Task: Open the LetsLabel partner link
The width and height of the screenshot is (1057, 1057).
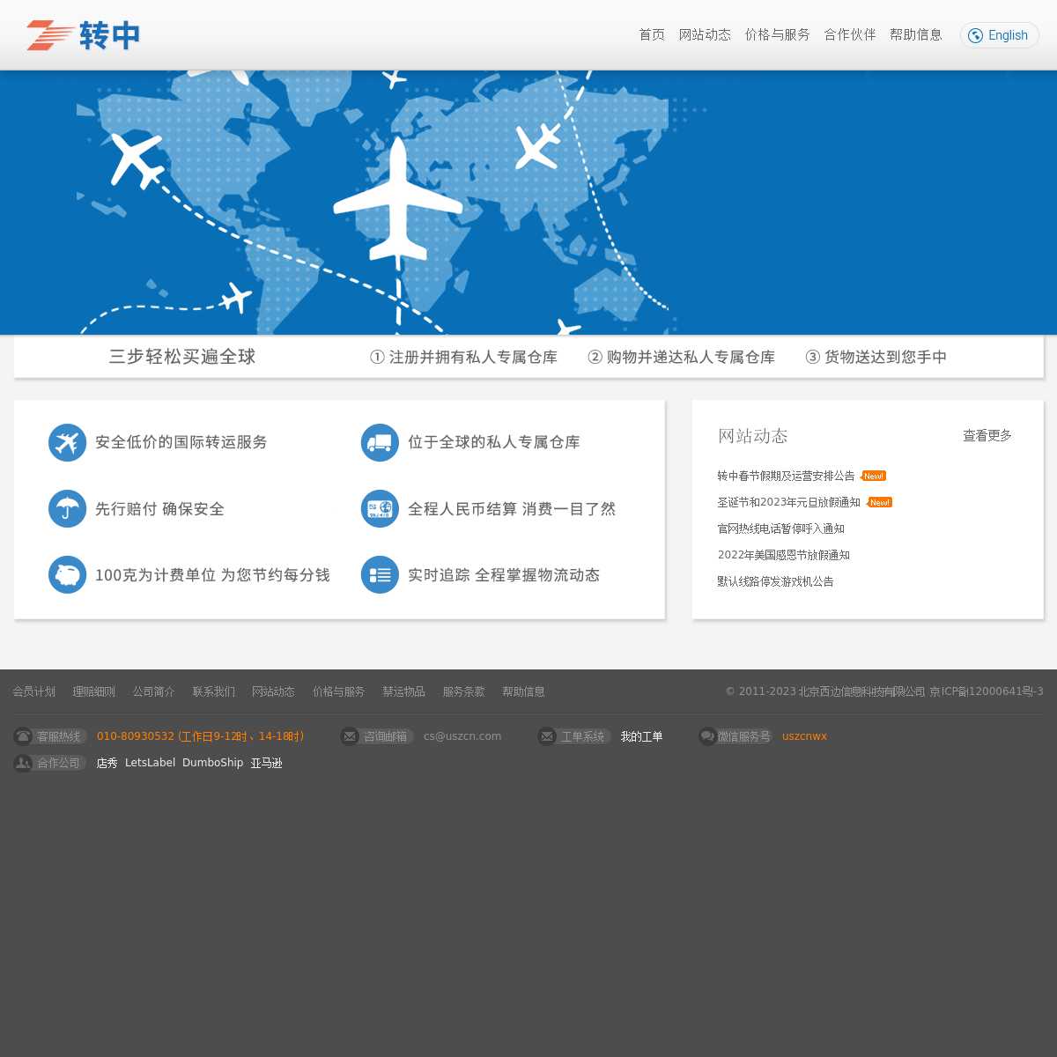Action: 150,763
